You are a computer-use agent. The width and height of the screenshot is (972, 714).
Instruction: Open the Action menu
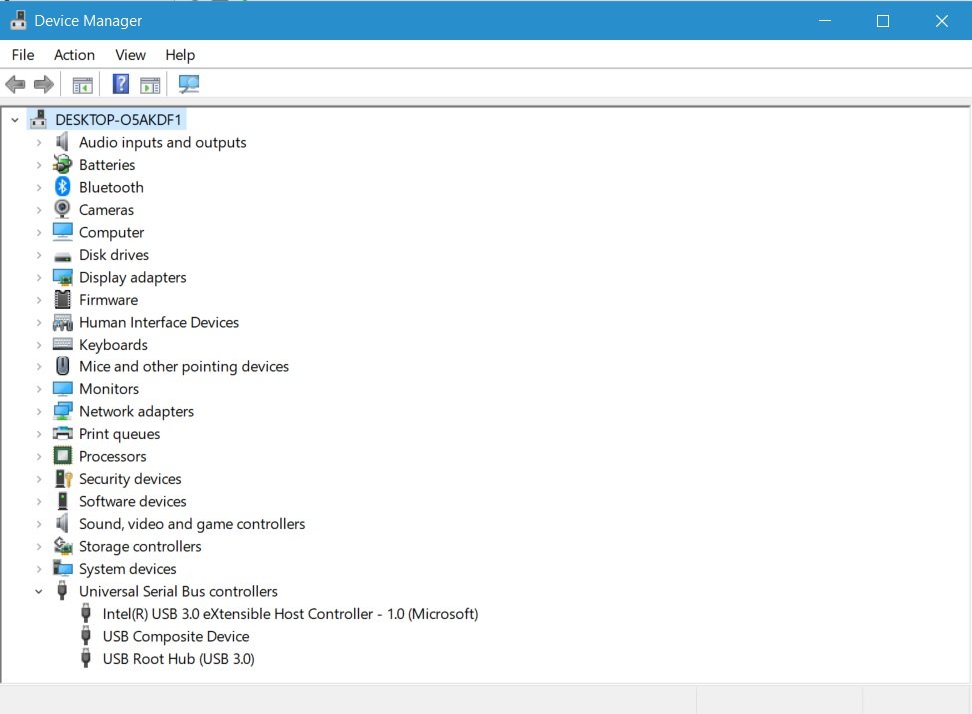point(74,55)
